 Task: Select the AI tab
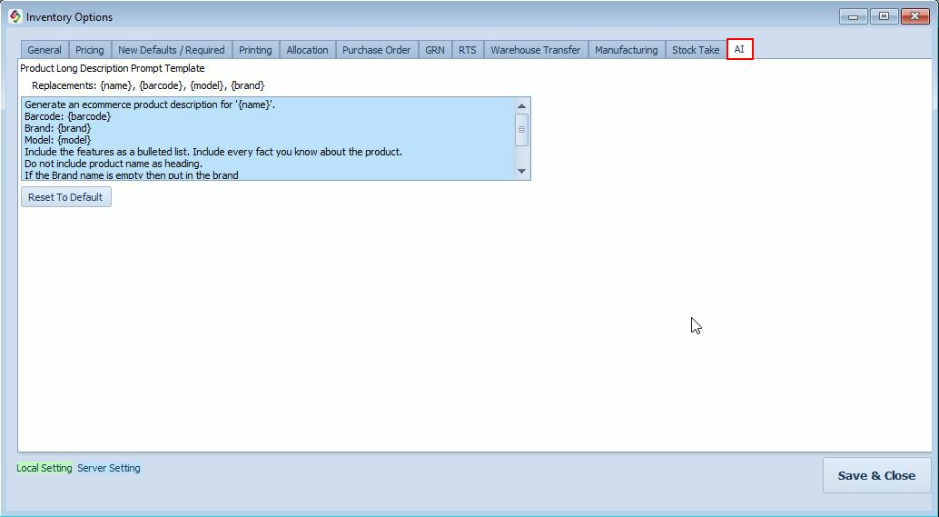pos(739,49)
